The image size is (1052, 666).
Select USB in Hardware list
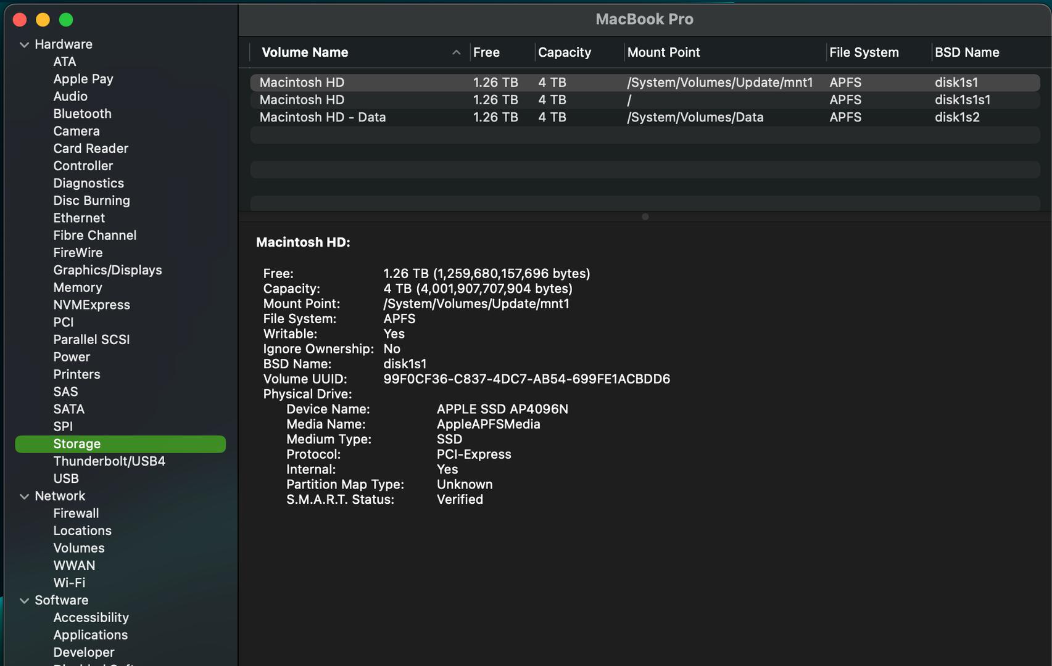66,479
